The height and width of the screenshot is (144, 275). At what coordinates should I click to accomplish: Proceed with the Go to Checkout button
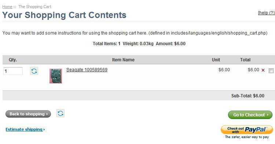[x=250, y=115]
